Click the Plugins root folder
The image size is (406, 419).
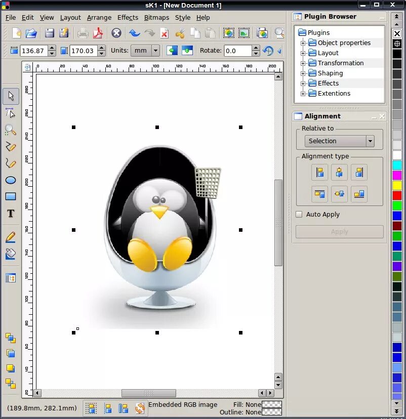point(314,32)
